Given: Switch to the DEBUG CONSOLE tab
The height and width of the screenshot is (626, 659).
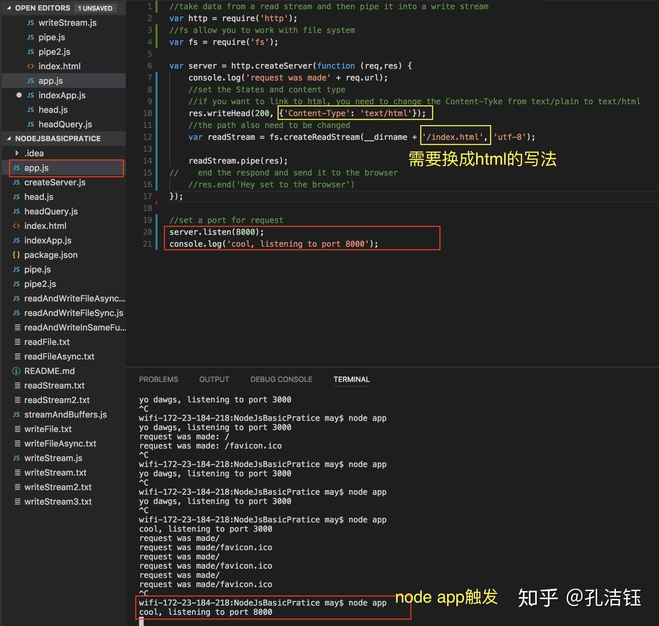Looking at the screenshot, I should 281,379.
